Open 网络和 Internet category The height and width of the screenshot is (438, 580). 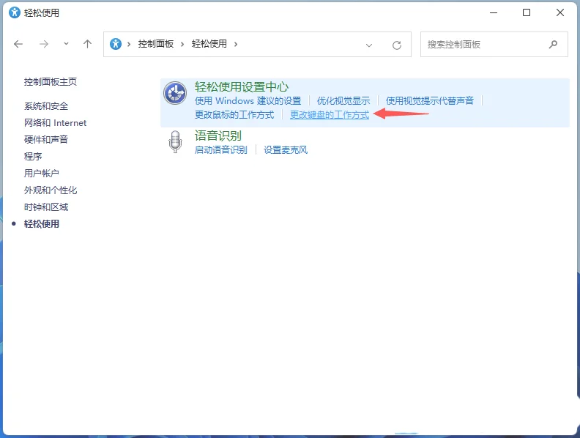[55, 123]
